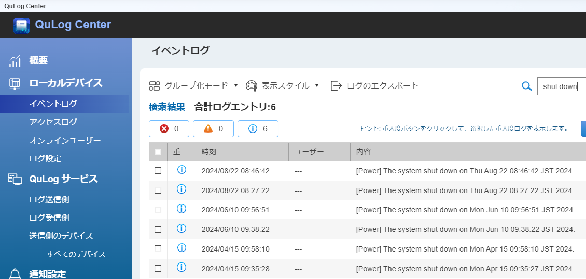Click the export log arrow icon
The height and width of the screenshot is (279, 586).
[x=337, y=86]
